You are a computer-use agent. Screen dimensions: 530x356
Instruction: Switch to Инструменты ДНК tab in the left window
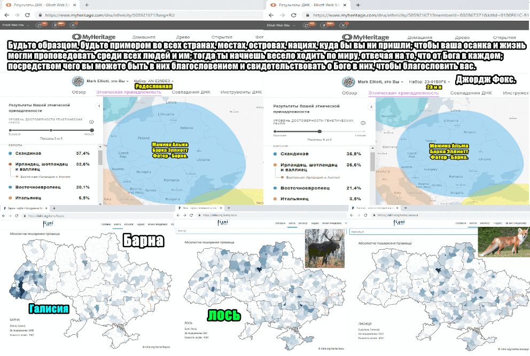pos(241,92)
